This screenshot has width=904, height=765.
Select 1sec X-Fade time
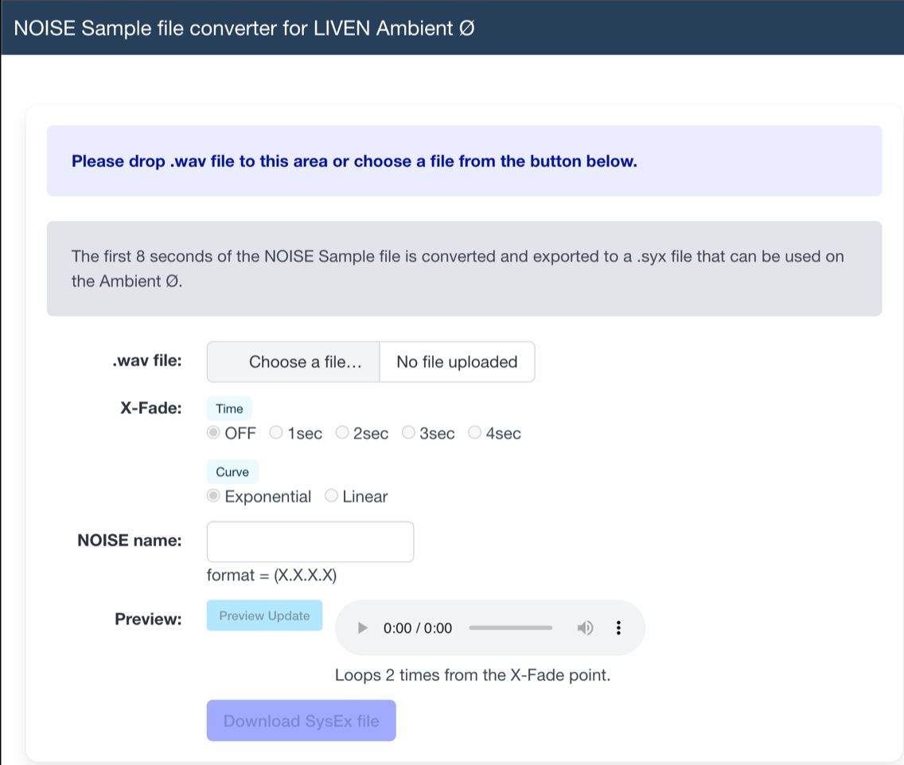click(x=276, y=432)
